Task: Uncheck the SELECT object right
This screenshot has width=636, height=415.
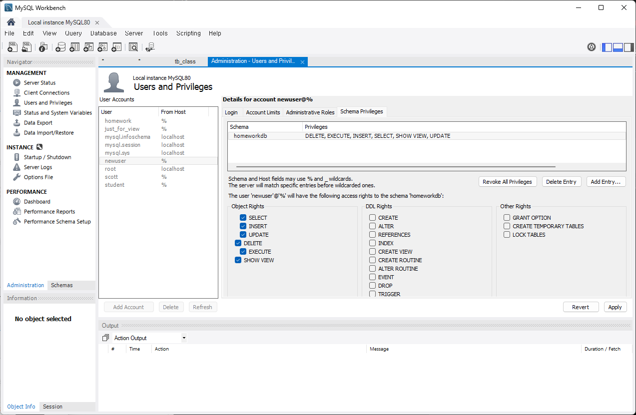Action: click(243, 218)
